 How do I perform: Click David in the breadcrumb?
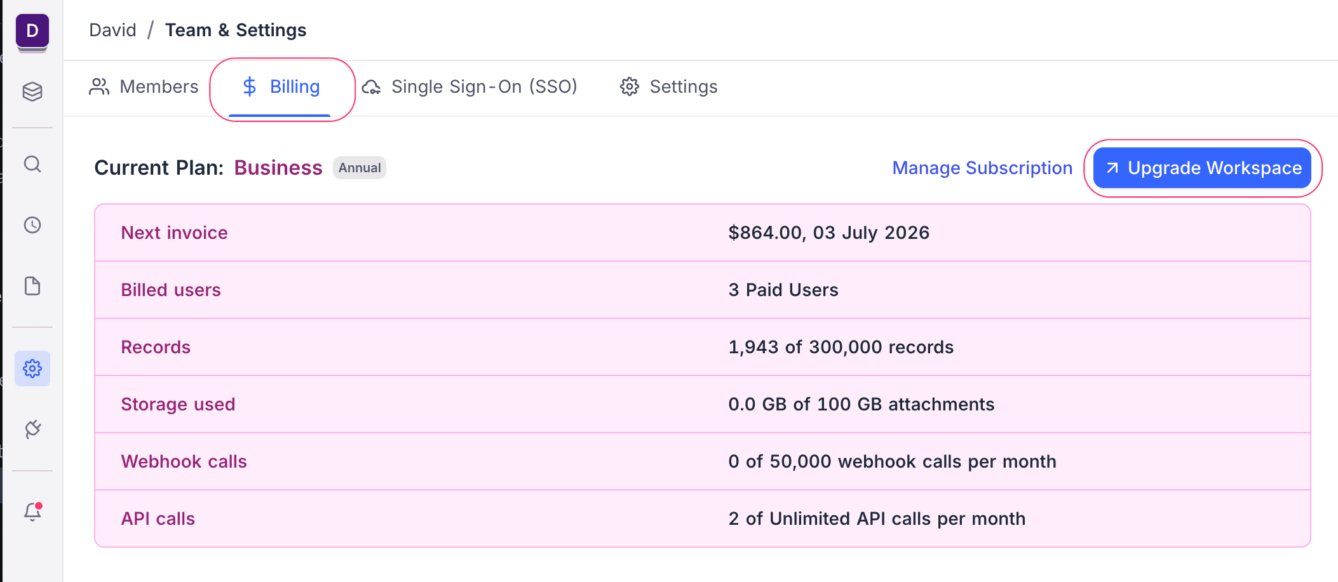[x=112, y=30]
